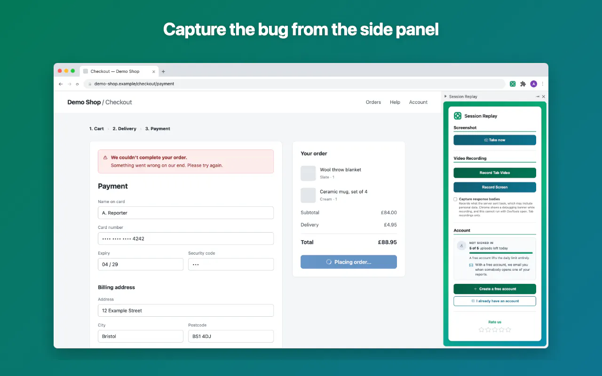
Task: Open the Help nav link
Action: click(395, 102)
